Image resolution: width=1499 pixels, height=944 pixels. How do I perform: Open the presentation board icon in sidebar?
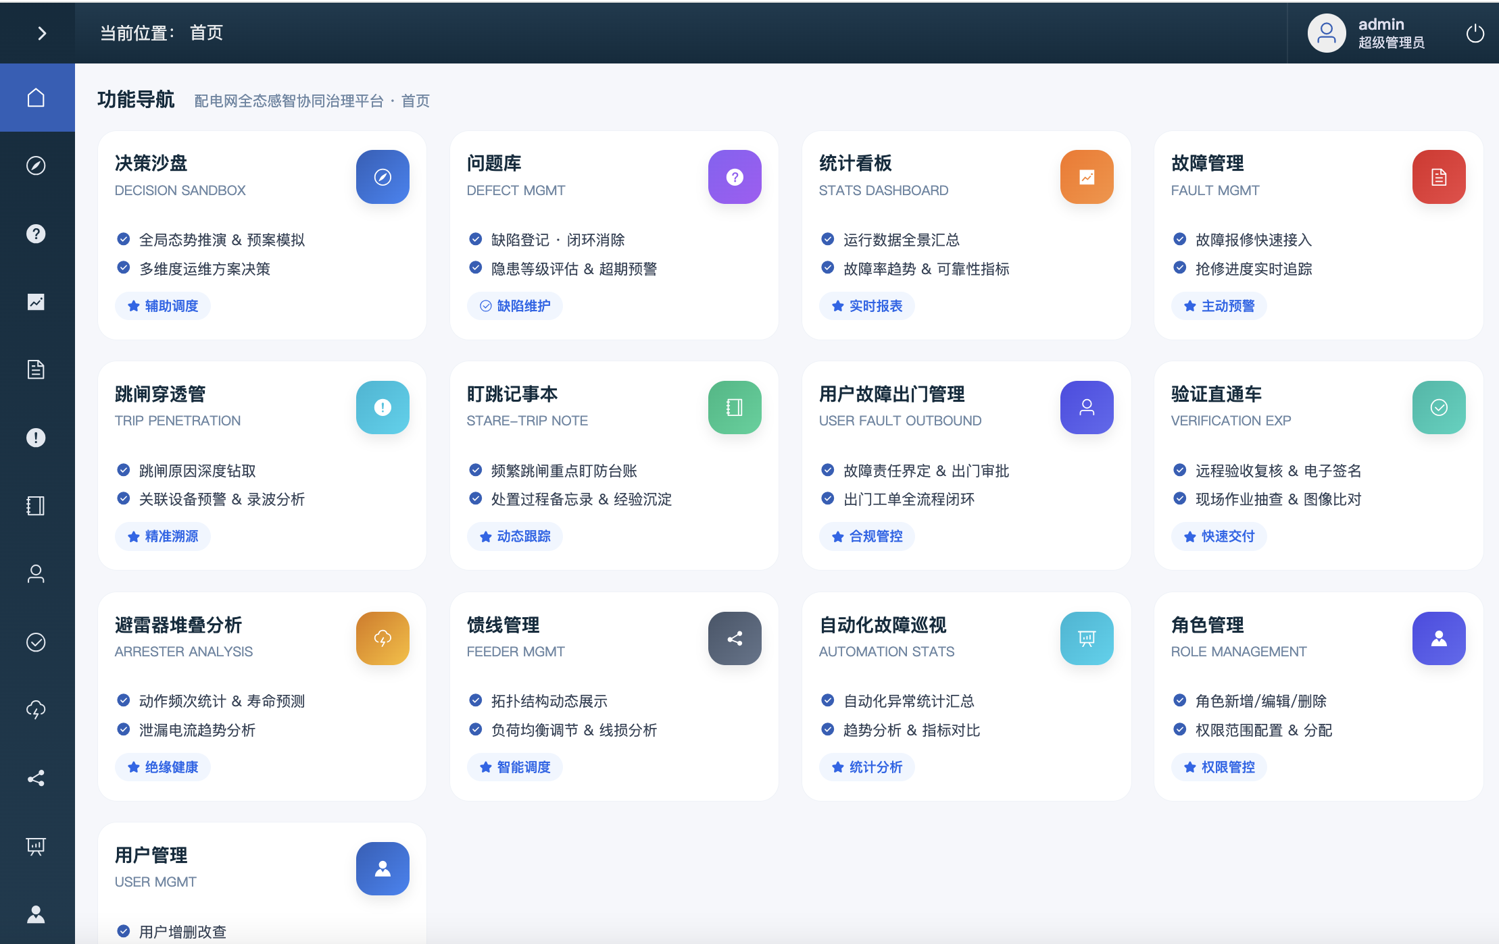36,846
